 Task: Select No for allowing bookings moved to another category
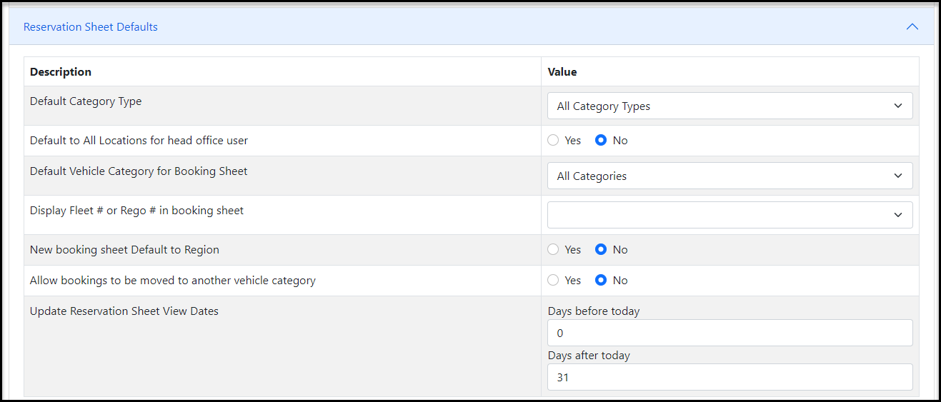tap(601, 281)
